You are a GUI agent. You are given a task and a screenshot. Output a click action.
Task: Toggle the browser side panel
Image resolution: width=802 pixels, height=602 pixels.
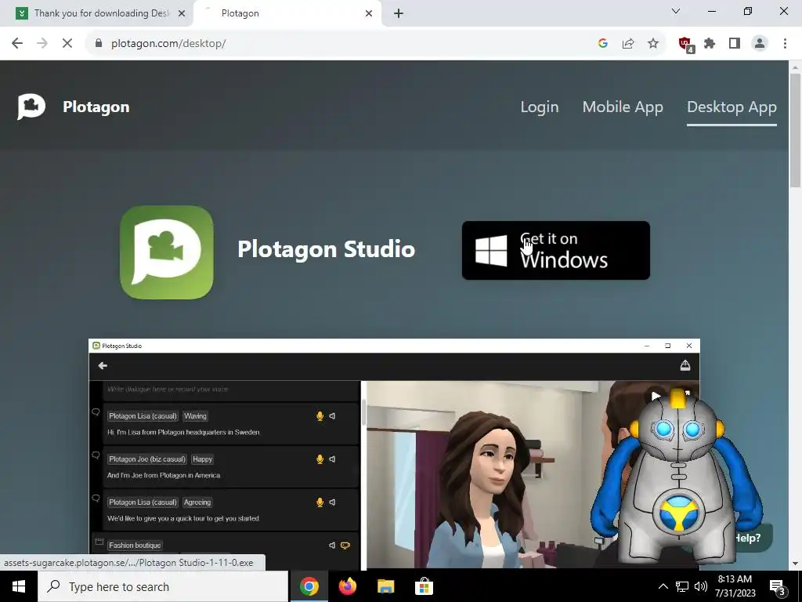point(735,44)
